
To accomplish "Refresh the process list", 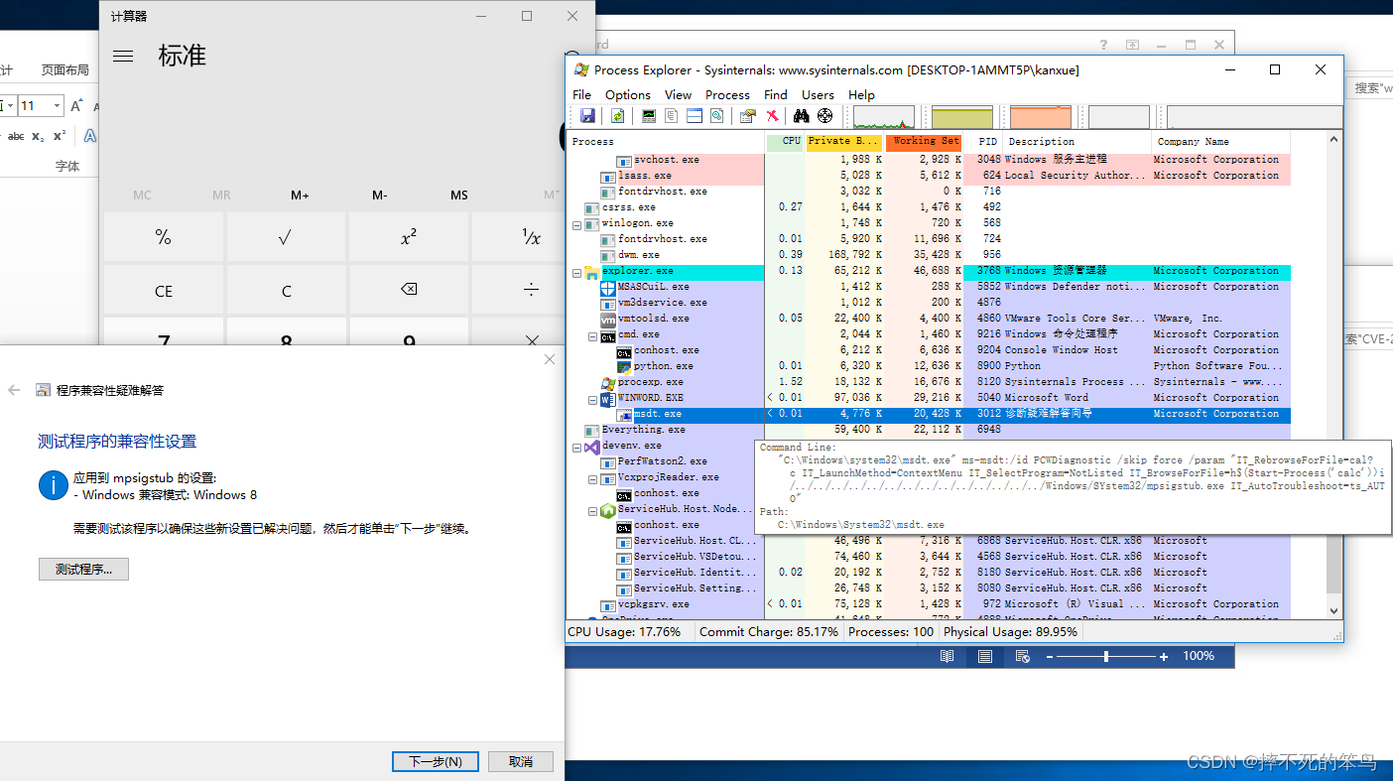I will point(617,116).
